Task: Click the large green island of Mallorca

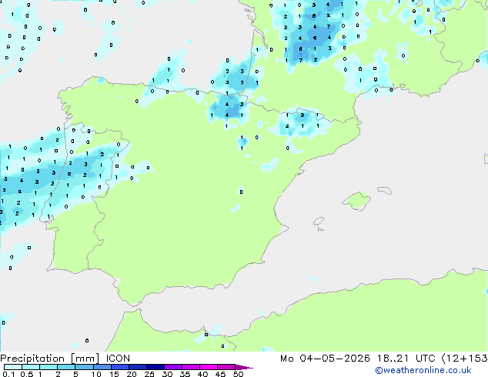Action: [x=357, y=202]
